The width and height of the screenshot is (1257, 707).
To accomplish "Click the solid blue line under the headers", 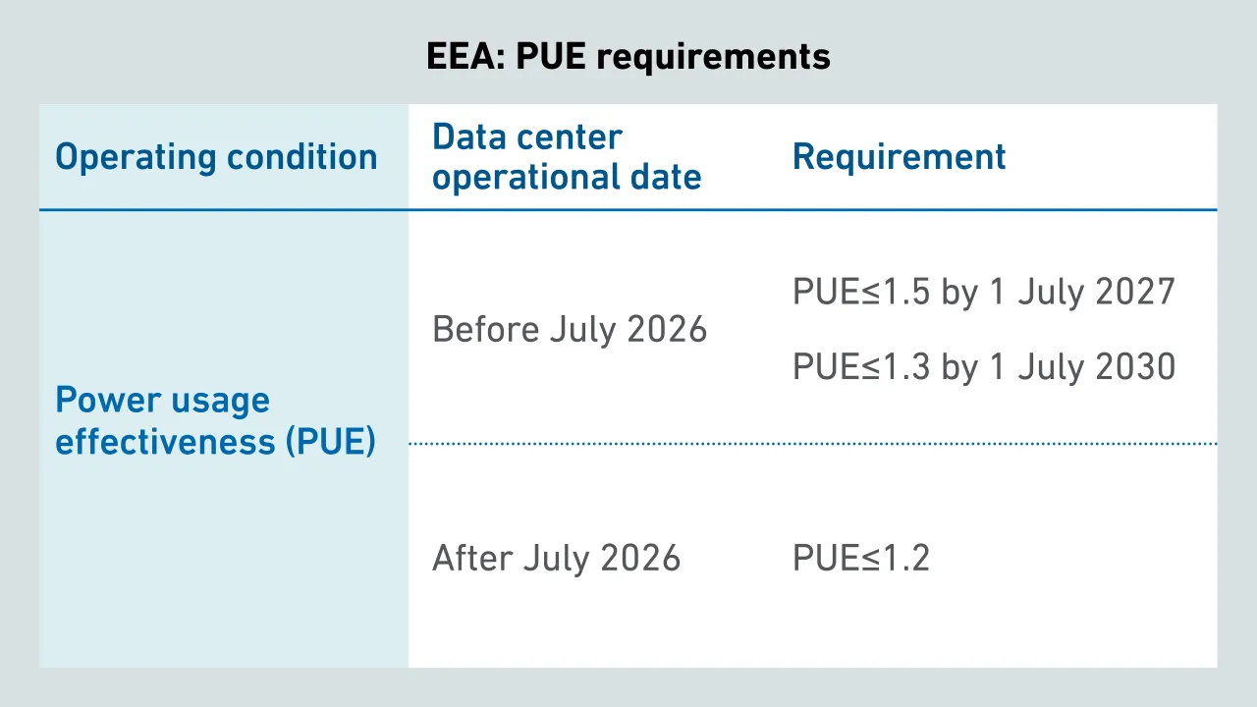I will [x=628, y=210].
